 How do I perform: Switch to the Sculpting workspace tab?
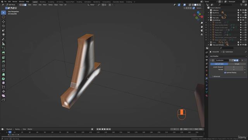point(51,2)
